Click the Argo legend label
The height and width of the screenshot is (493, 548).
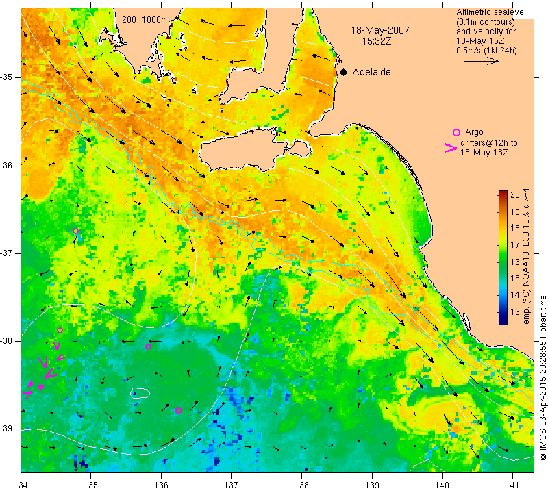point(474,132)
